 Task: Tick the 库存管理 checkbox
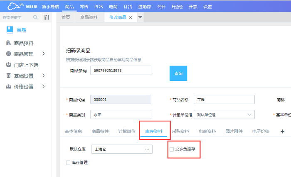click(x=68, y=162)
